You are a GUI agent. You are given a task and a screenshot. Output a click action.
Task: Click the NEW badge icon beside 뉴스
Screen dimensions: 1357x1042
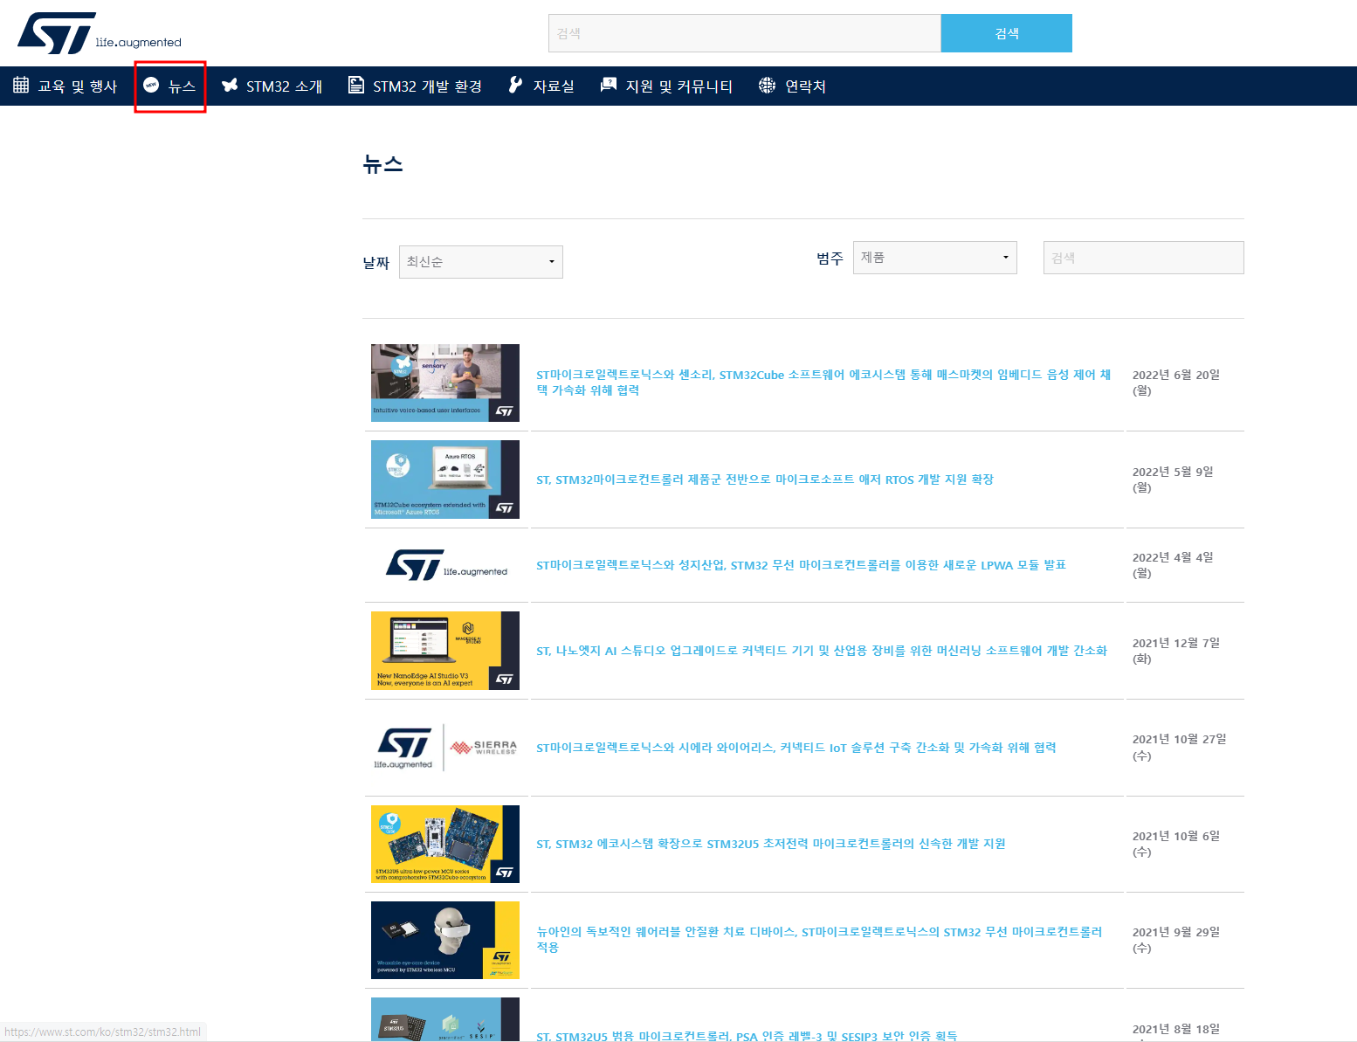click(151, 85)
